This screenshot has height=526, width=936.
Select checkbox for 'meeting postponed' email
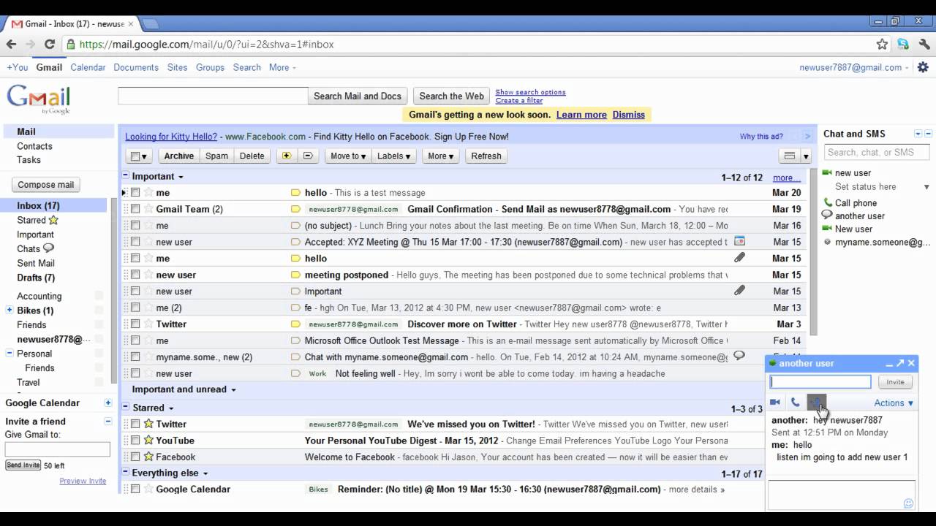point(135,275)
